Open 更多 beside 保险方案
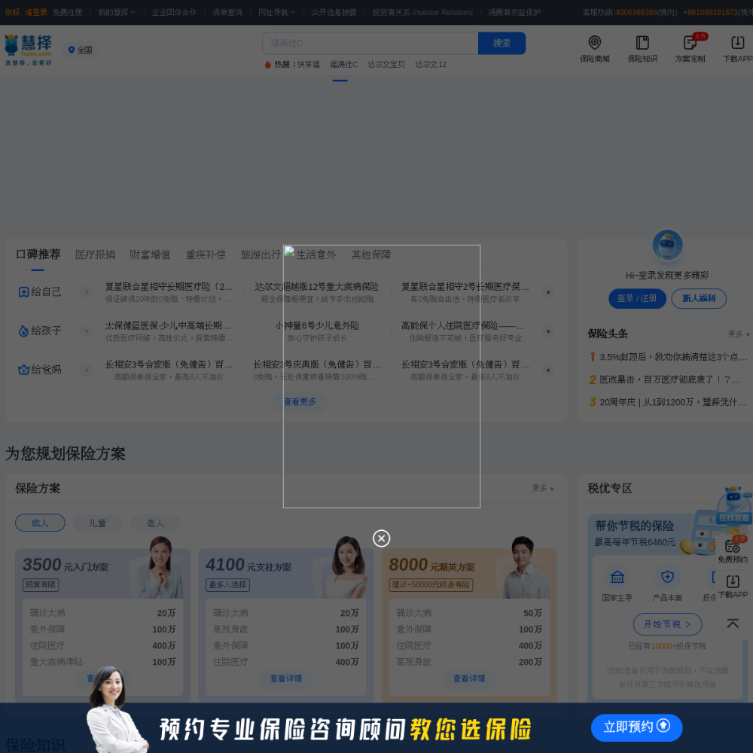This screenshot has width=753, height=753. point(543,488)
